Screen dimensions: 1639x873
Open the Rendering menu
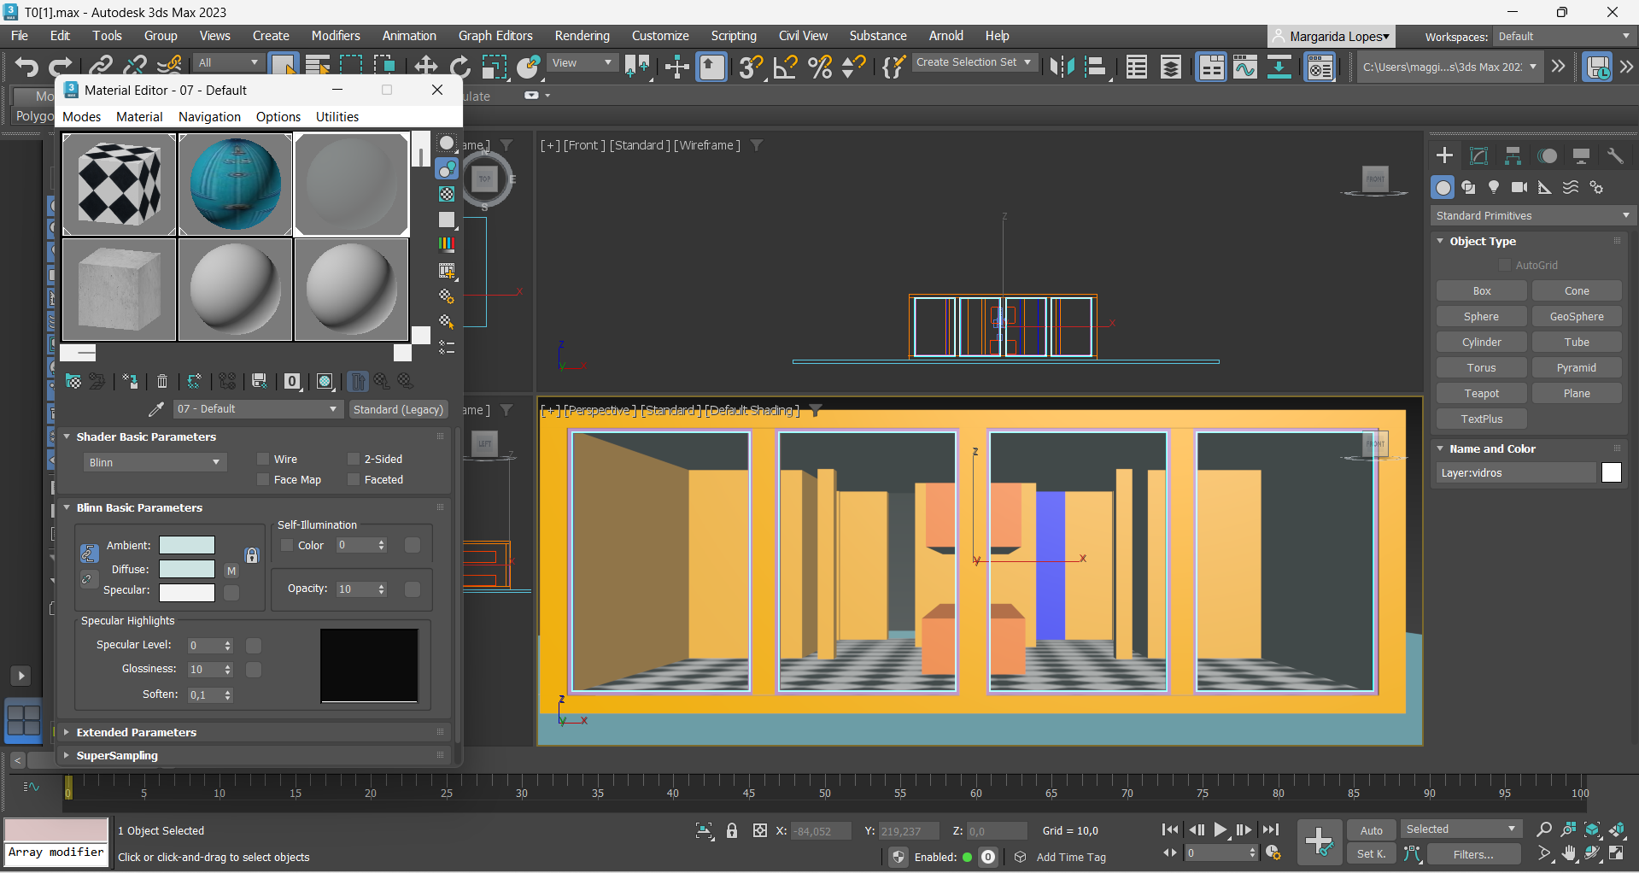[582, 36]
